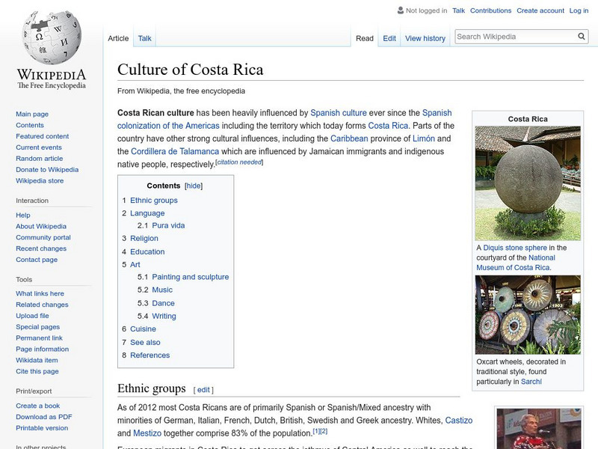The image size is (598, 449).
Task: Open Printable version link
Action: 42,428
